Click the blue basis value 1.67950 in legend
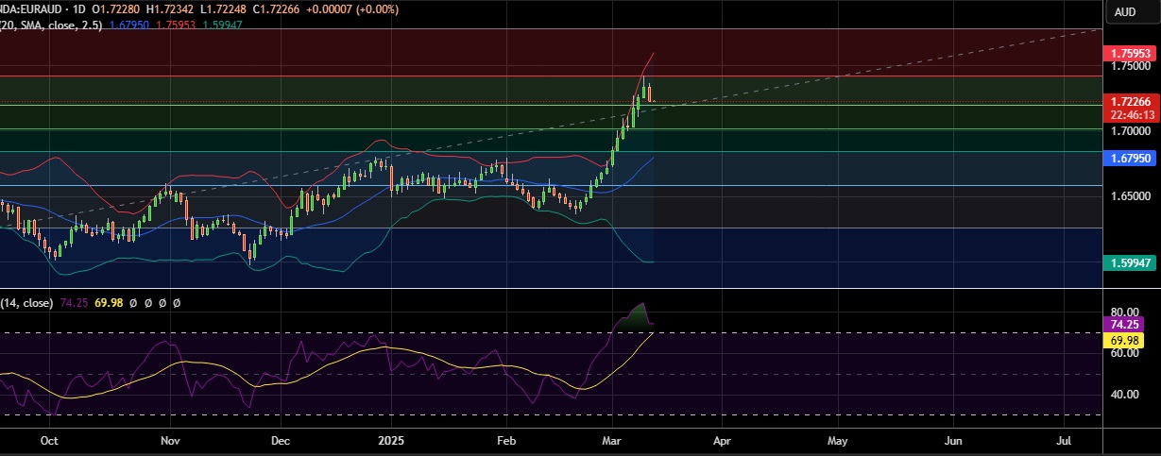Viewport: 1161px width, 456px height. (128, 25)
